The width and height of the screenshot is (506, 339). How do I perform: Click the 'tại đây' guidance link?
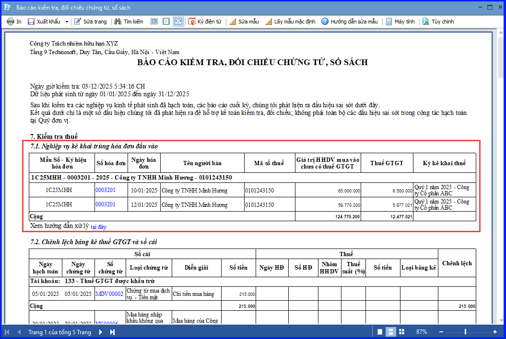pos(98,227)
